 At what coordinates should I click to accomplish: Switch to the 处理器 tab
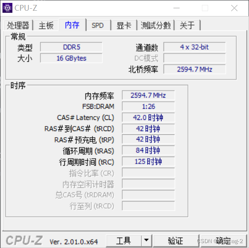tap(18, 25)
